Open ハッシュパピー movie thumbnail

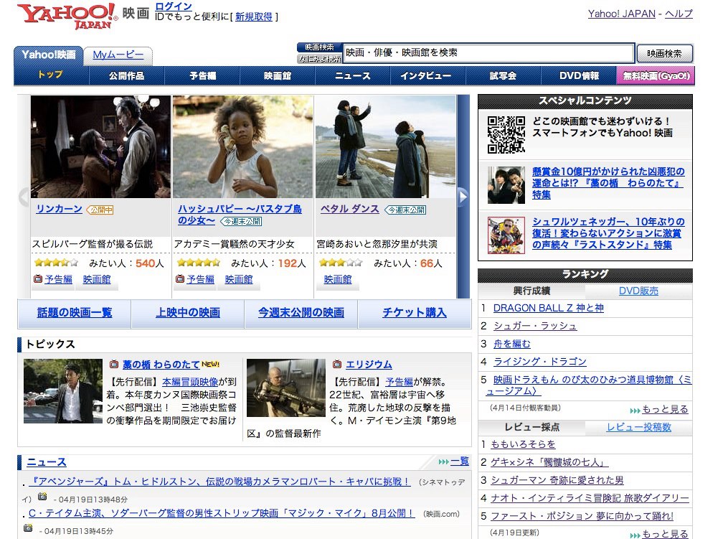243,146
